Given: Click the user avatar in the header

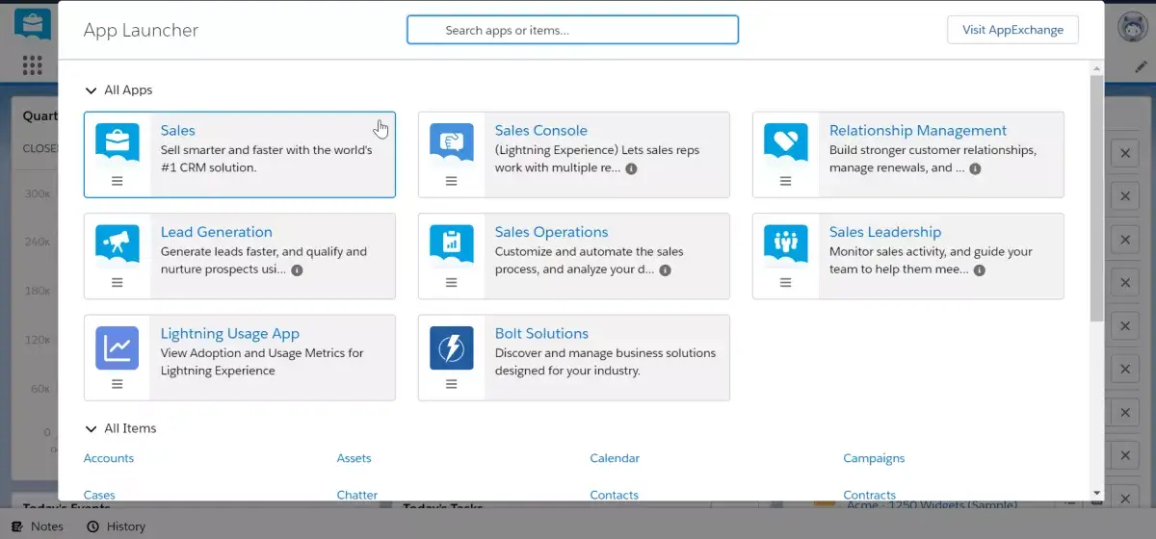Looking at the screenshot, I should 1131,26.
